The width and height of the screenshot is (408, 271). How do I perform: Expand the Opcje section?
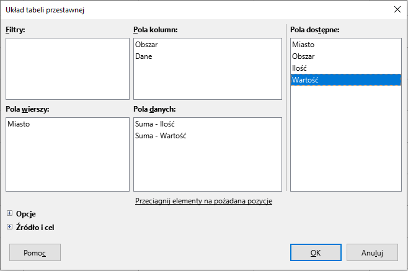[9, 214]
